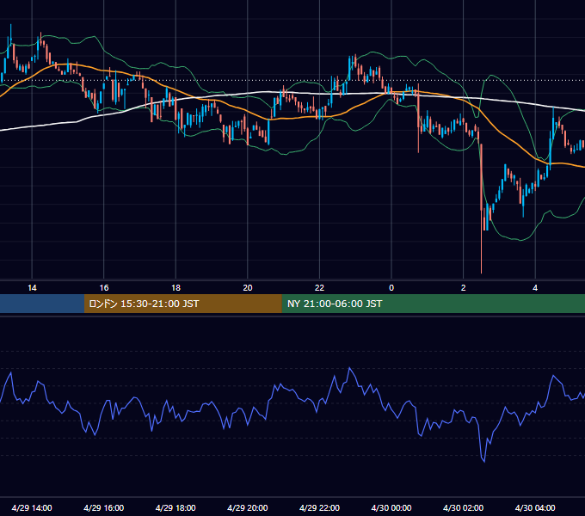The width and height of the screenshot is (585, 516).
Task: Click the hour label 0 on price chart axis
Action: tap(391, 288)
